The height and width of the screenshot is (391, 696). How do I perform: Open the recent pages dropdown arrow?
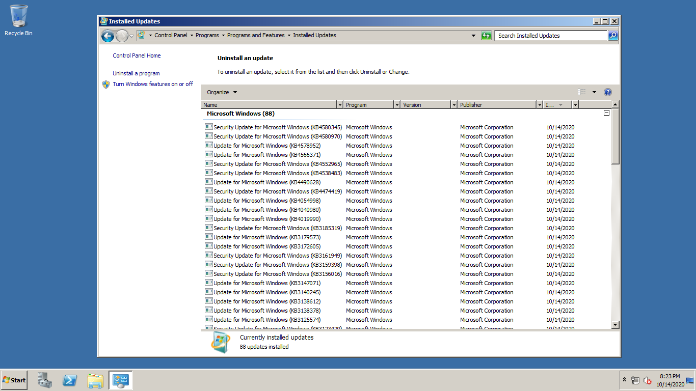click(x=131, y=36)
